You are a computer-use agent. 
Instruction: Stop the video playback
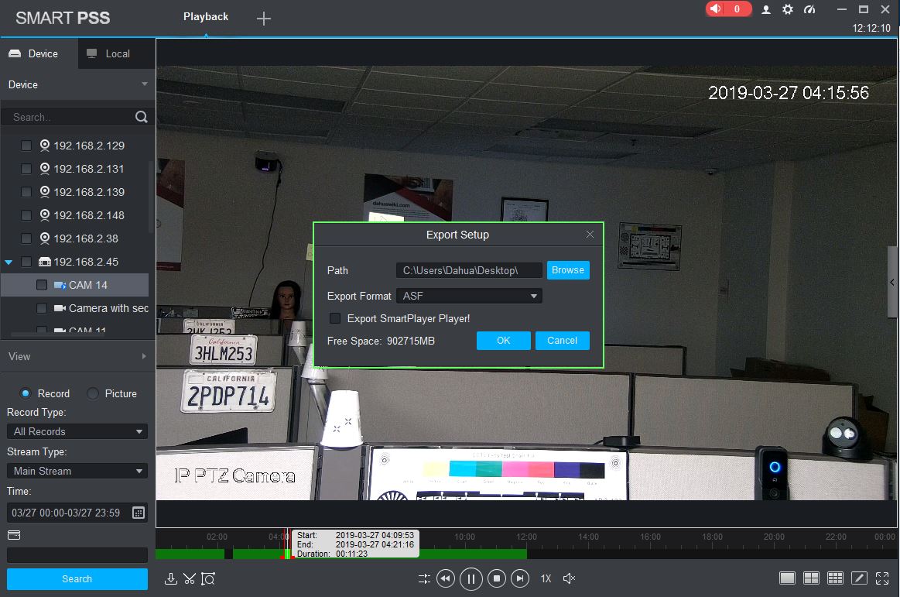click(497, 578)
